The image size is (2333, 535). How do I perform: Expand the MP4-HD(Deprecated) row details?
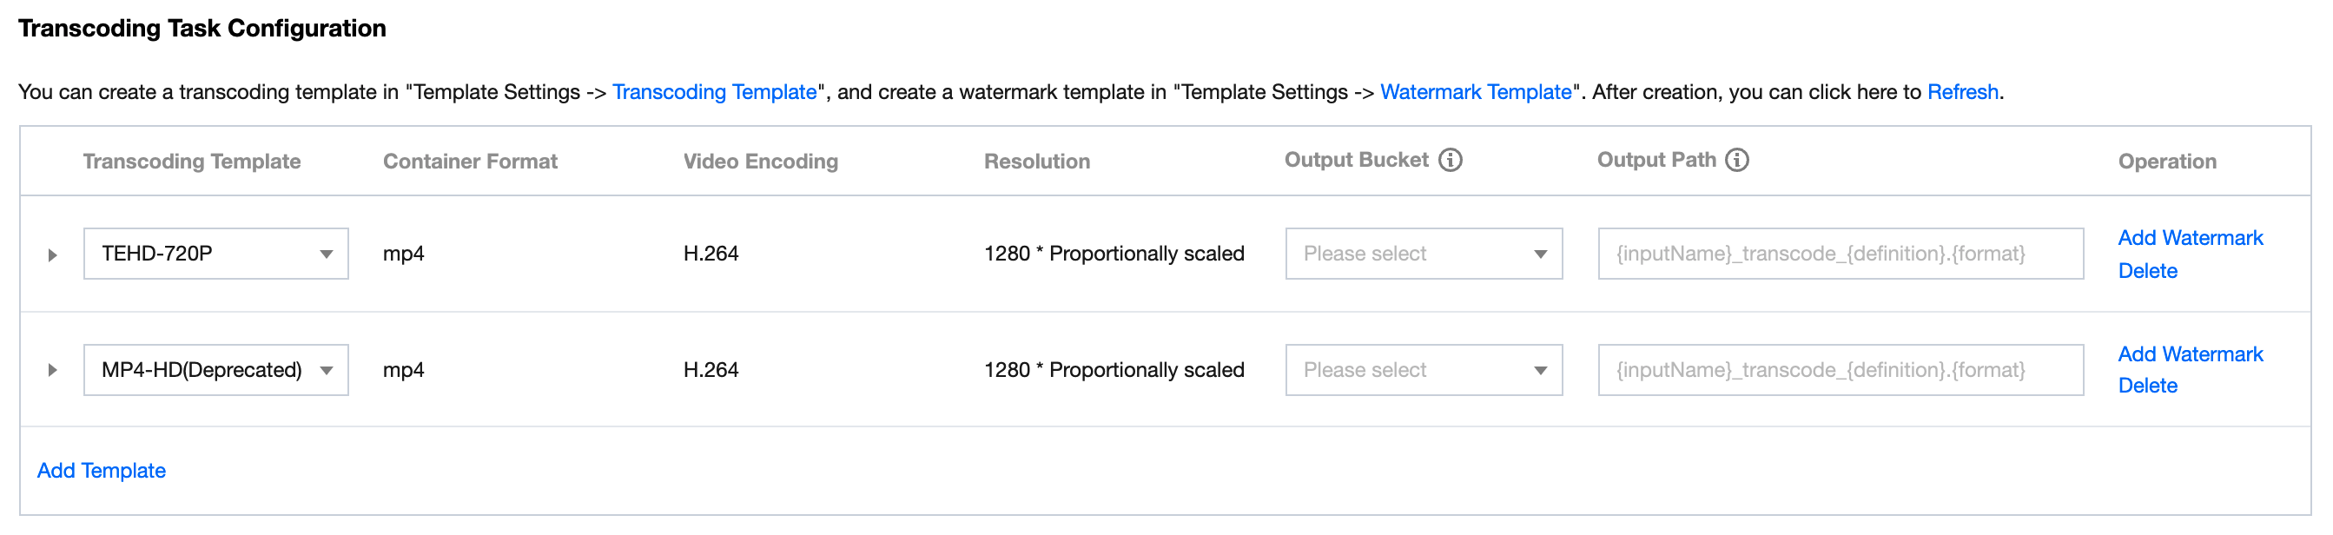pyautogui.click(x=52, y=370)
